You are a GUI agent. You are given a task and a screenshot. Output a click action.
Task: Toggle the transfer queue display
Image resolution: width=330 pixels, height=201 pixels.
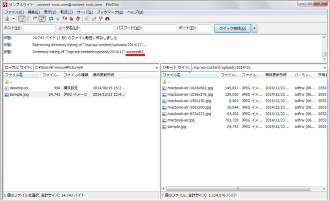point(42,19)
